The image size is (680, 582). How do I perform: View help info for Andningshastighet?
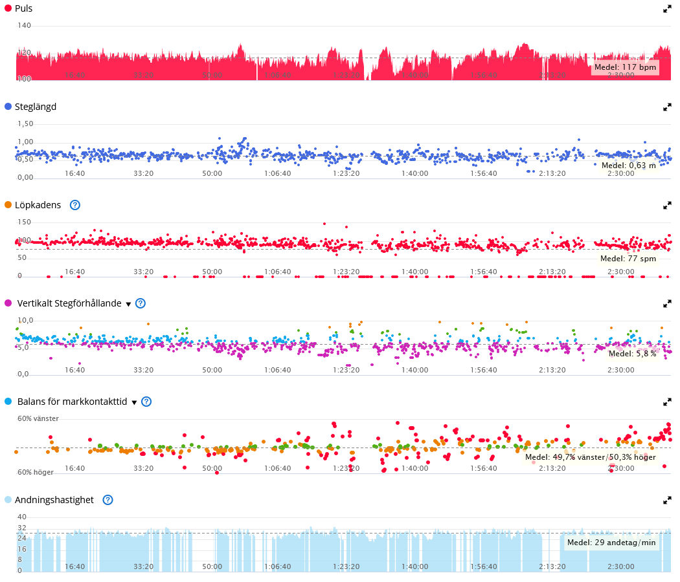108,500
